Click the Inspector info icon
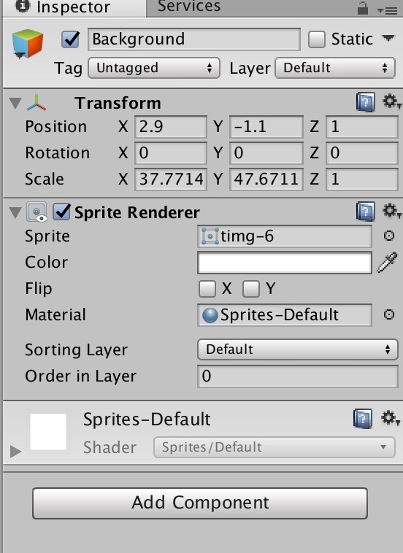Image resolution: width=403 pixels, height=553 pixels. point(23,5)
